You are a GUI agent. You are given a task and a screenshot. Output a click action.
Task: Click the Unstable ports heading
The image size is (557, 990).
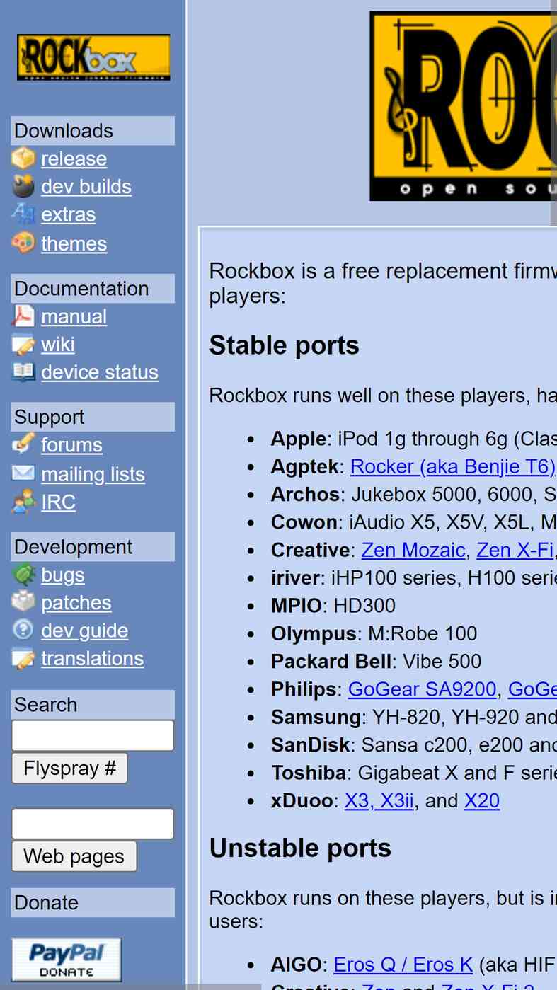(300, 848)
